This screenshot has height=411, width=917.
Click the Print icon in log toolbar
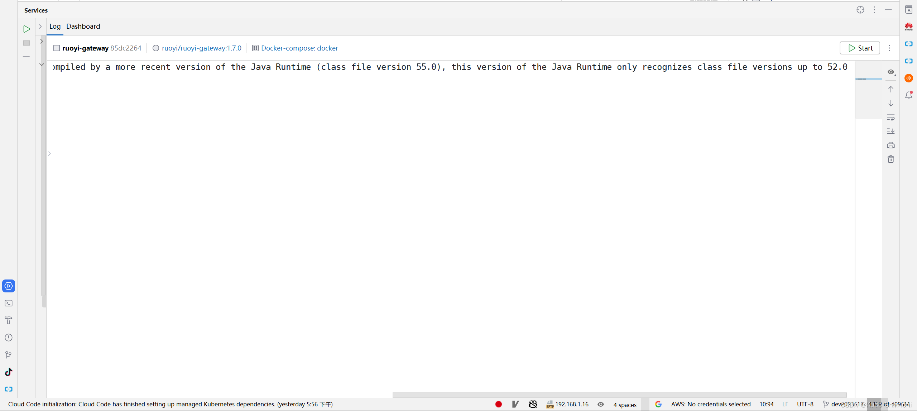pos(891,145)
